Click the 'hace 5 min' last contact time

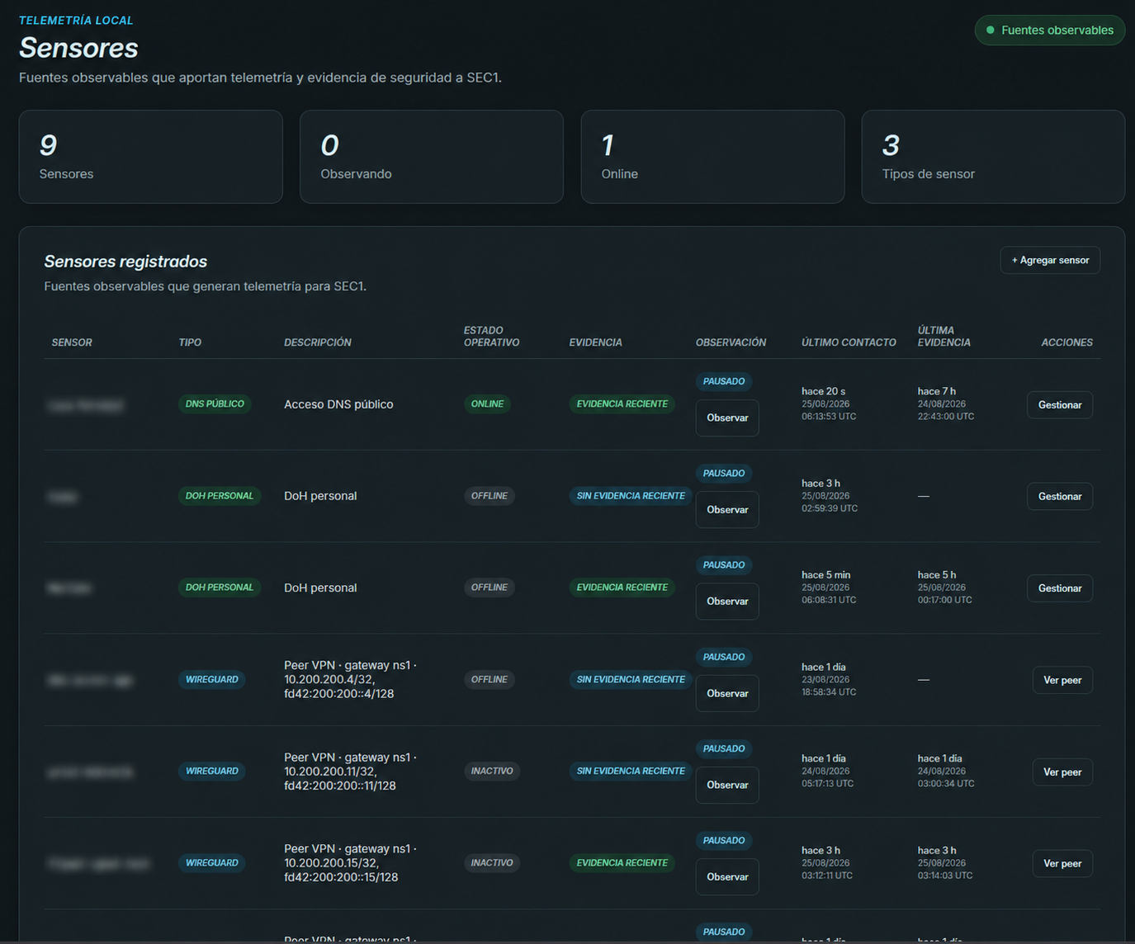pyautogui.click(x=826, y=575)
